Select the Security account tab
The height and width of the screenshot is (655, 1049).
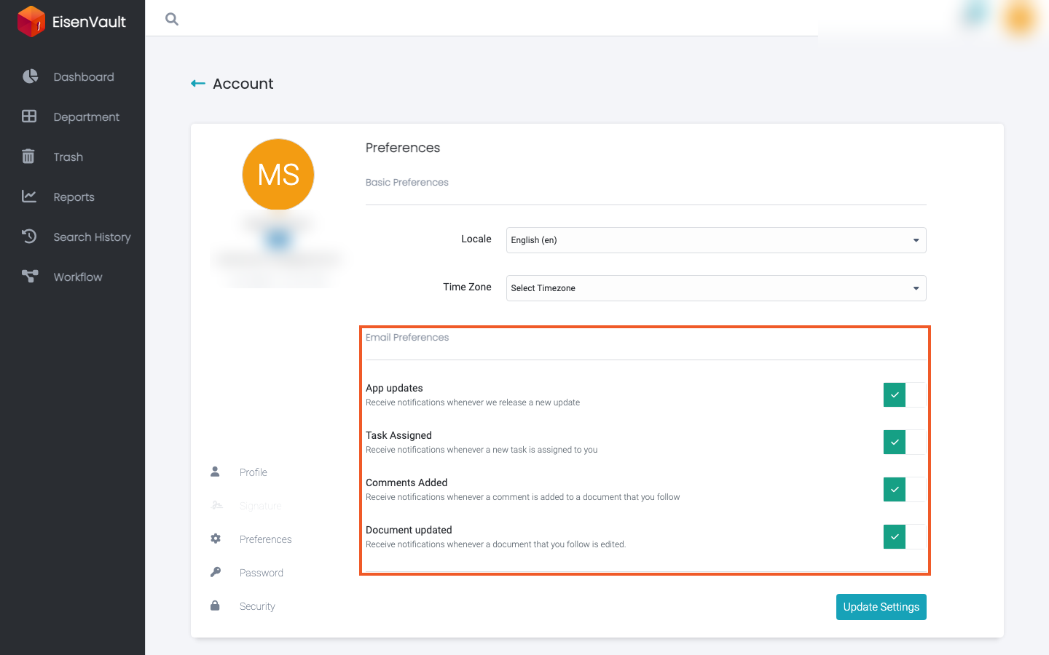tap(257, 606)
